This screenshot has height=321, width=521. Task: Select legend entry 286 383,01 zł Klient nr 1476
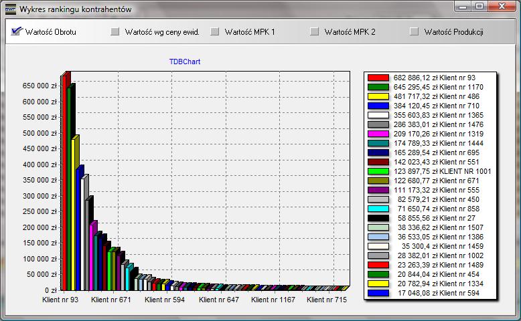point(438,124)
